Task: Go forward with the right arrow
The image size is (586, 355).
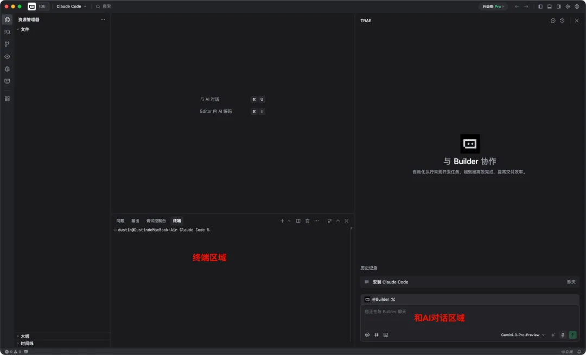Action: click(x=526, y=7)
